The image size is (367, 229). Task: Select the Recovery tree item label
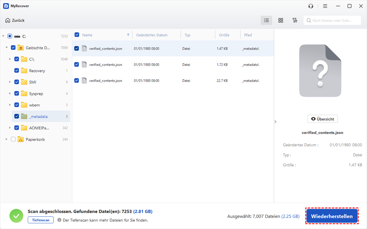pos(37,71)
